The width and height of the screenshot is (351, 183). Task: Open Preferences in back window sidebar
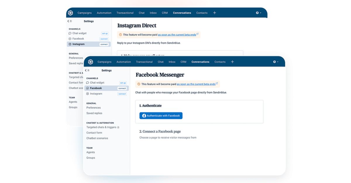(x=76, y=58)
